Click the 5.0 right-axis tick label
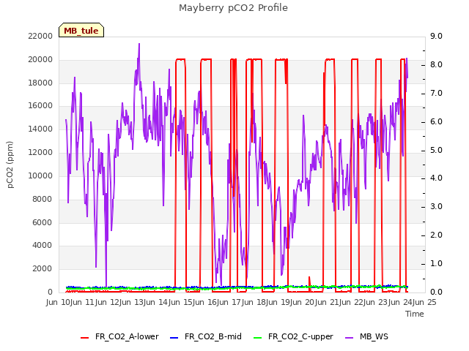Viewport: 469px width, 351px height. tap(436, 150)
